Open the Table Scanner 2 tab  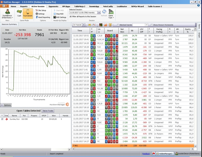click(x=155, y=6)
